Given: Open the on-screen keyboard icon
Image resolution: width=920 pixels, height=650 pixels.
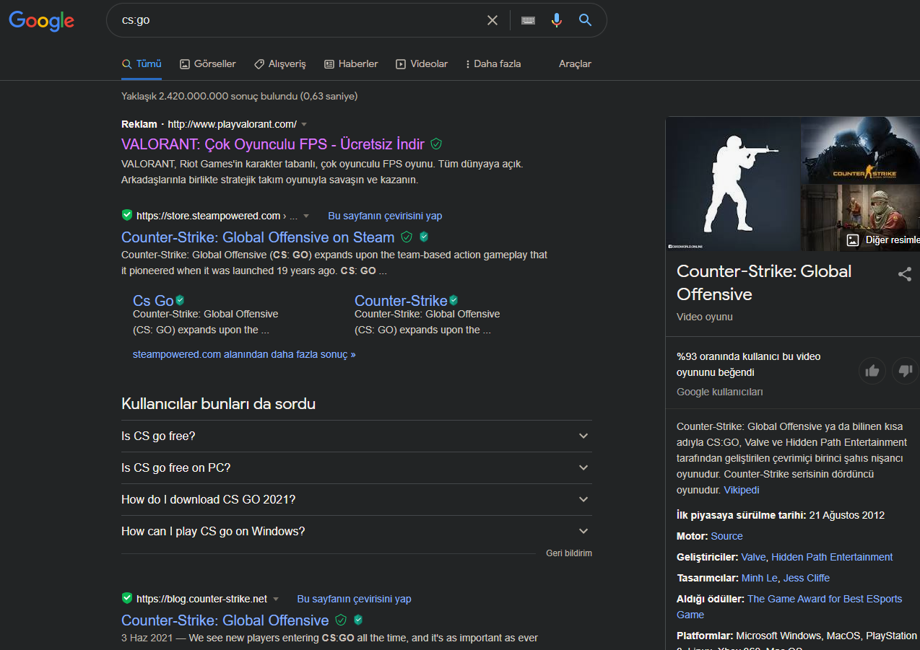Looking at the screenshot, I should coord(528,20).
